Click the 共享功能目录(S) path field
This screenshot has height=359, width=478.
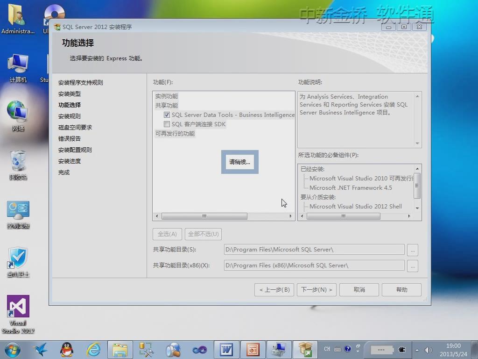pos(314,250)
